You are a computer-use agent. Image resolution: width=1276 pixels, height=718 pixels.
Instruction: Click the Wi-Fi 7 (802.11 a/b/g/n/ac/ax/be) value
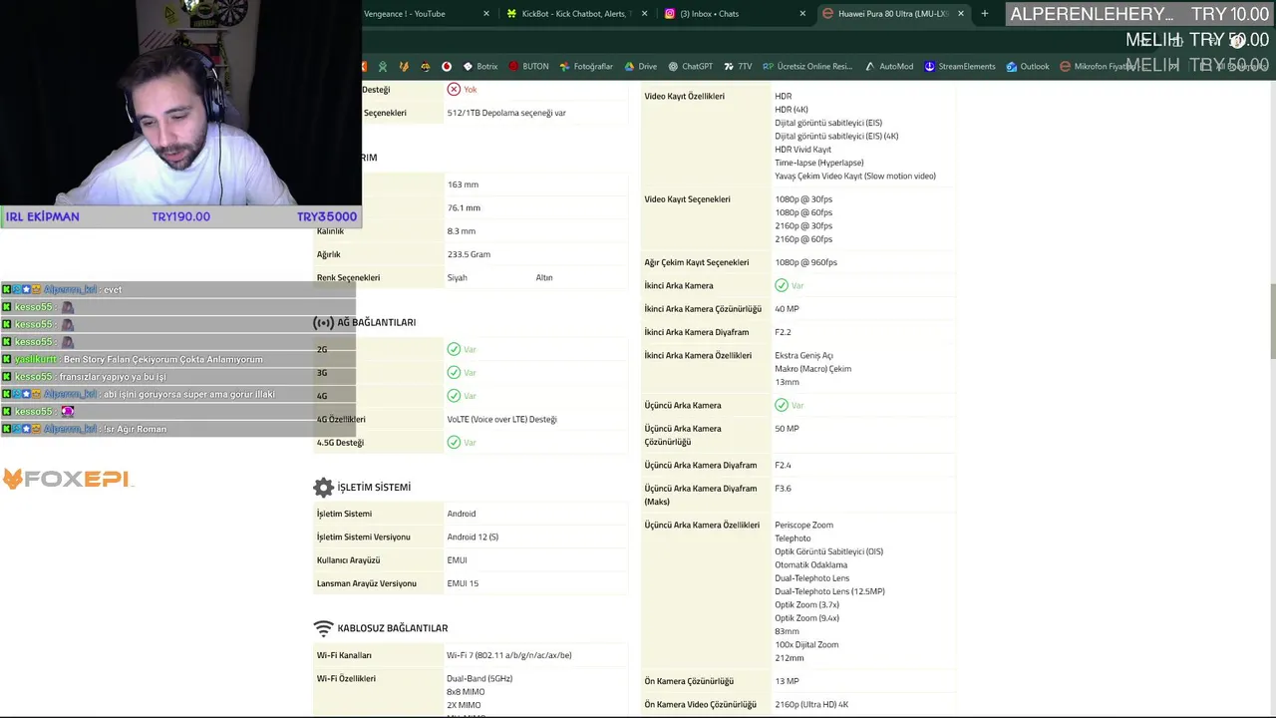tap(509, 655)
